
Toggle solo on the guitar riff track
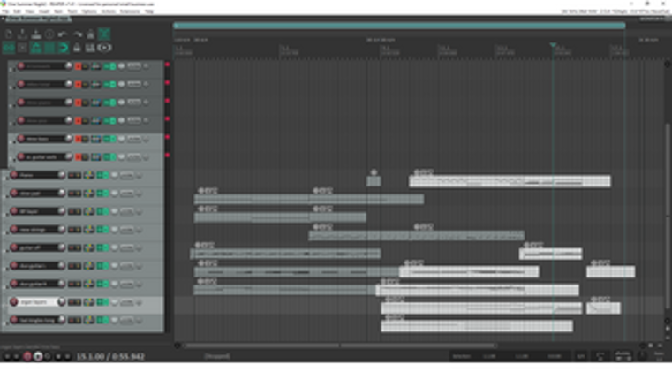(78, 247)
